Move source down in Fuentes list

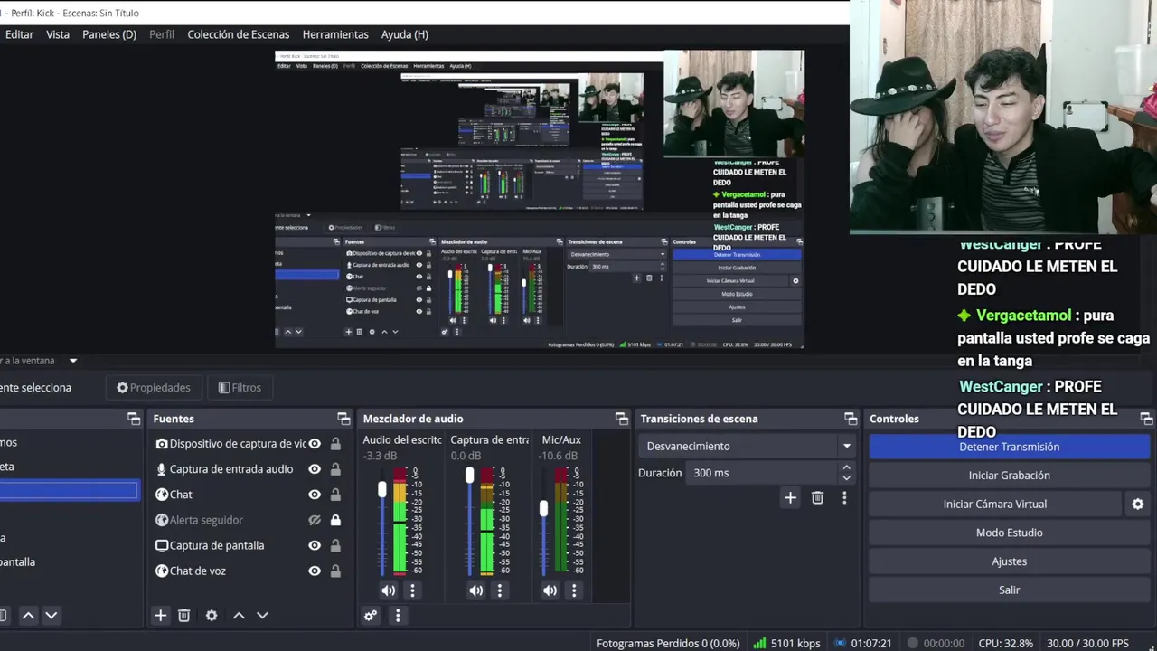(262, 616)
